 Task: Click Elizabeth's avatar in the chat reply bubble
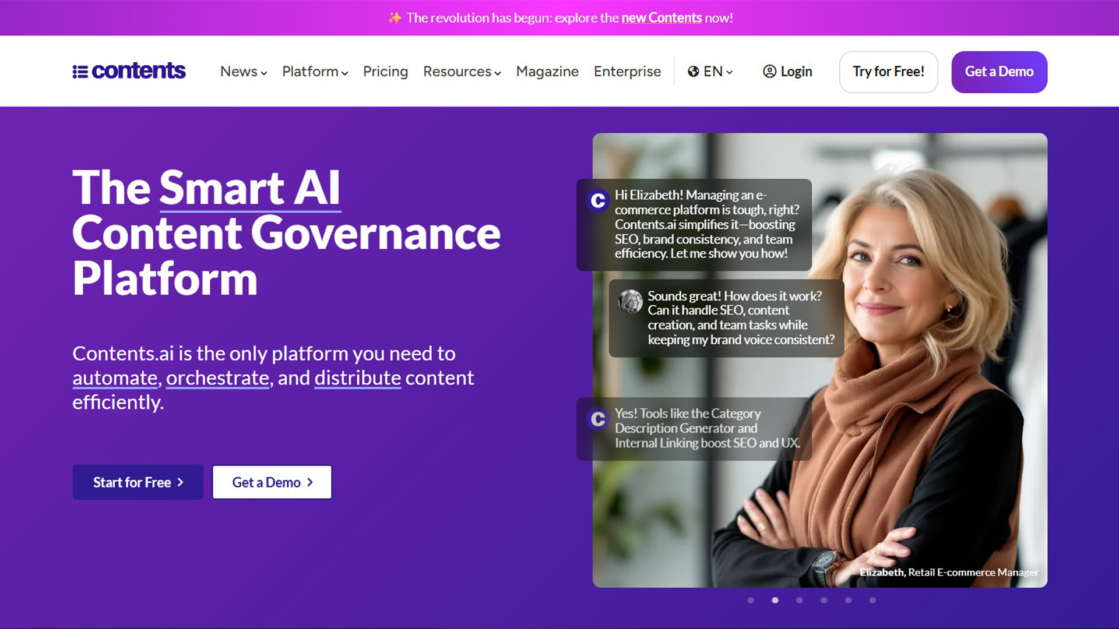631,302
